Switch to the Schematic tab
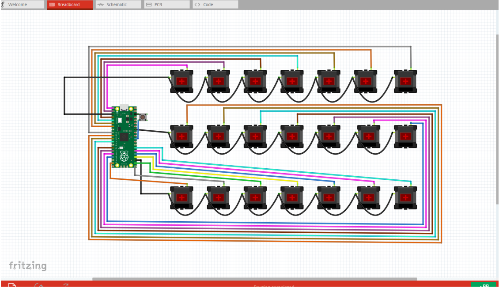This screenshot has height=288, width=499. [x=118, y=4]
